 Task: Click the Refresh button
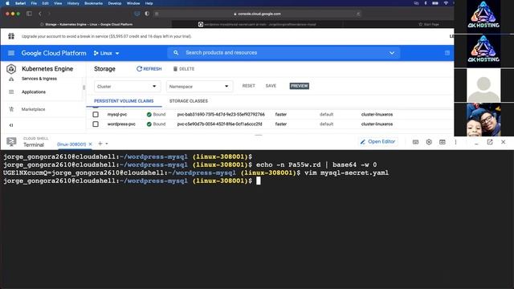point(149,69)
